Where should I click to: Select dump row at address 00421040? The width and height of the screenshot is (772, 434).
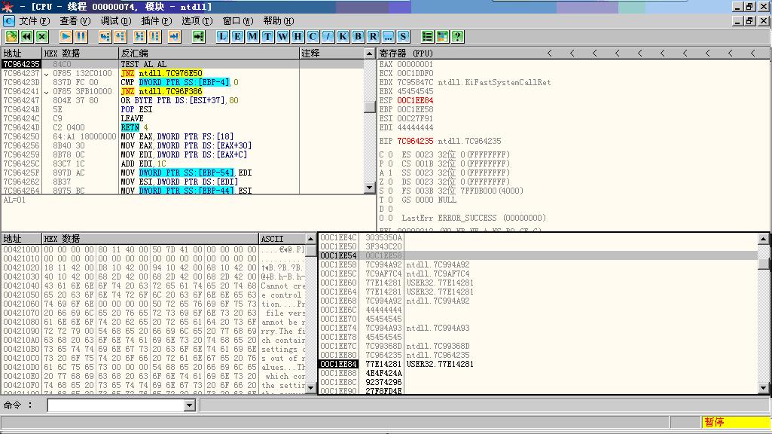click(x=154, y=286)
